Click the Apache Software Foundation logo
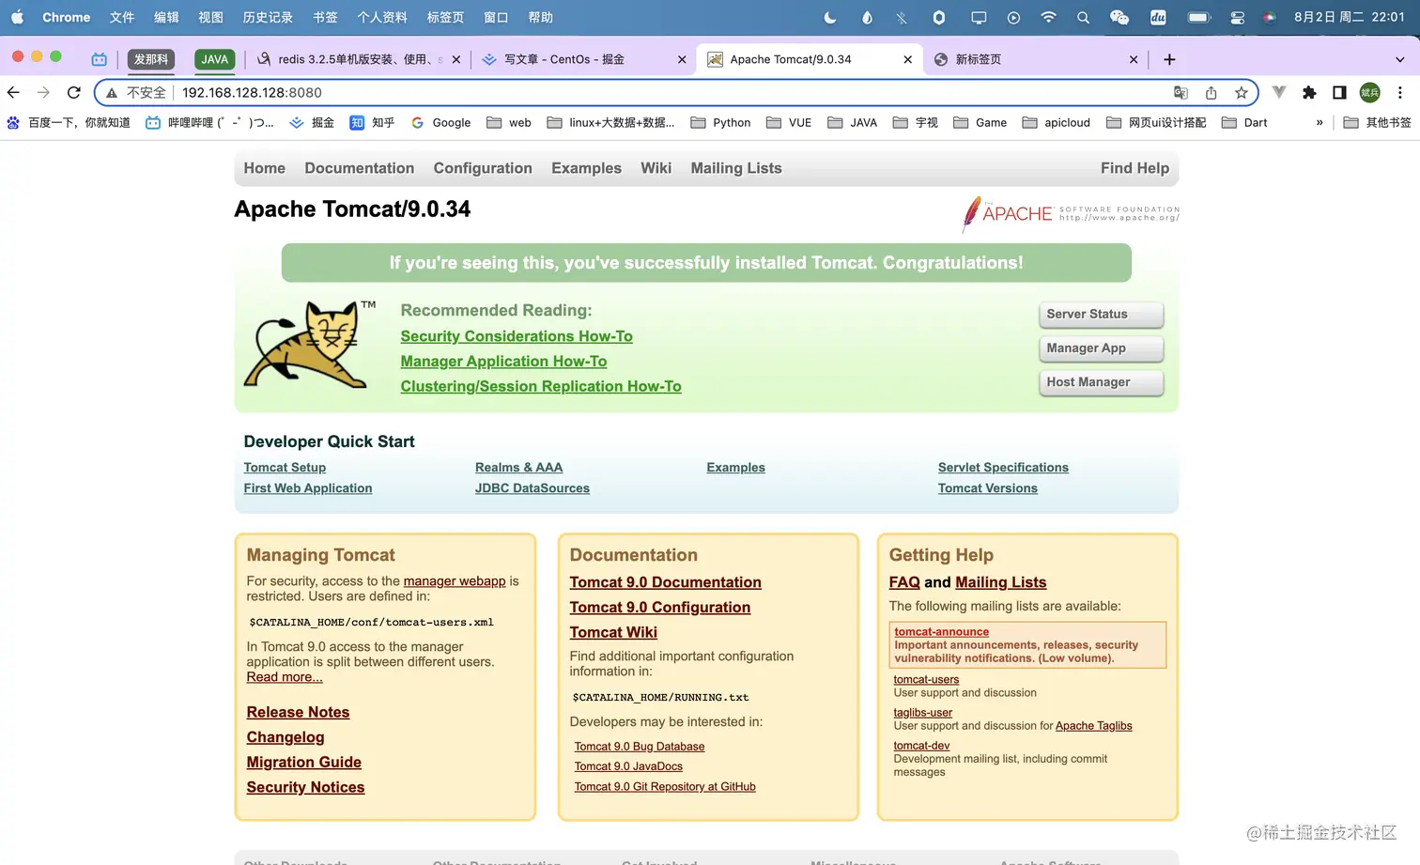 coord(1070,214)
